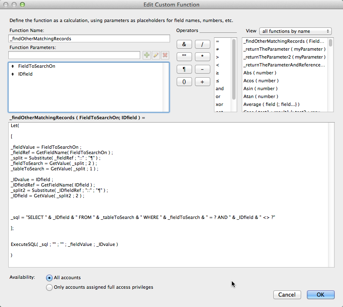The image size is (343, 307).
Task: Choose the xor comparison operator
Action: coord(219,104)
